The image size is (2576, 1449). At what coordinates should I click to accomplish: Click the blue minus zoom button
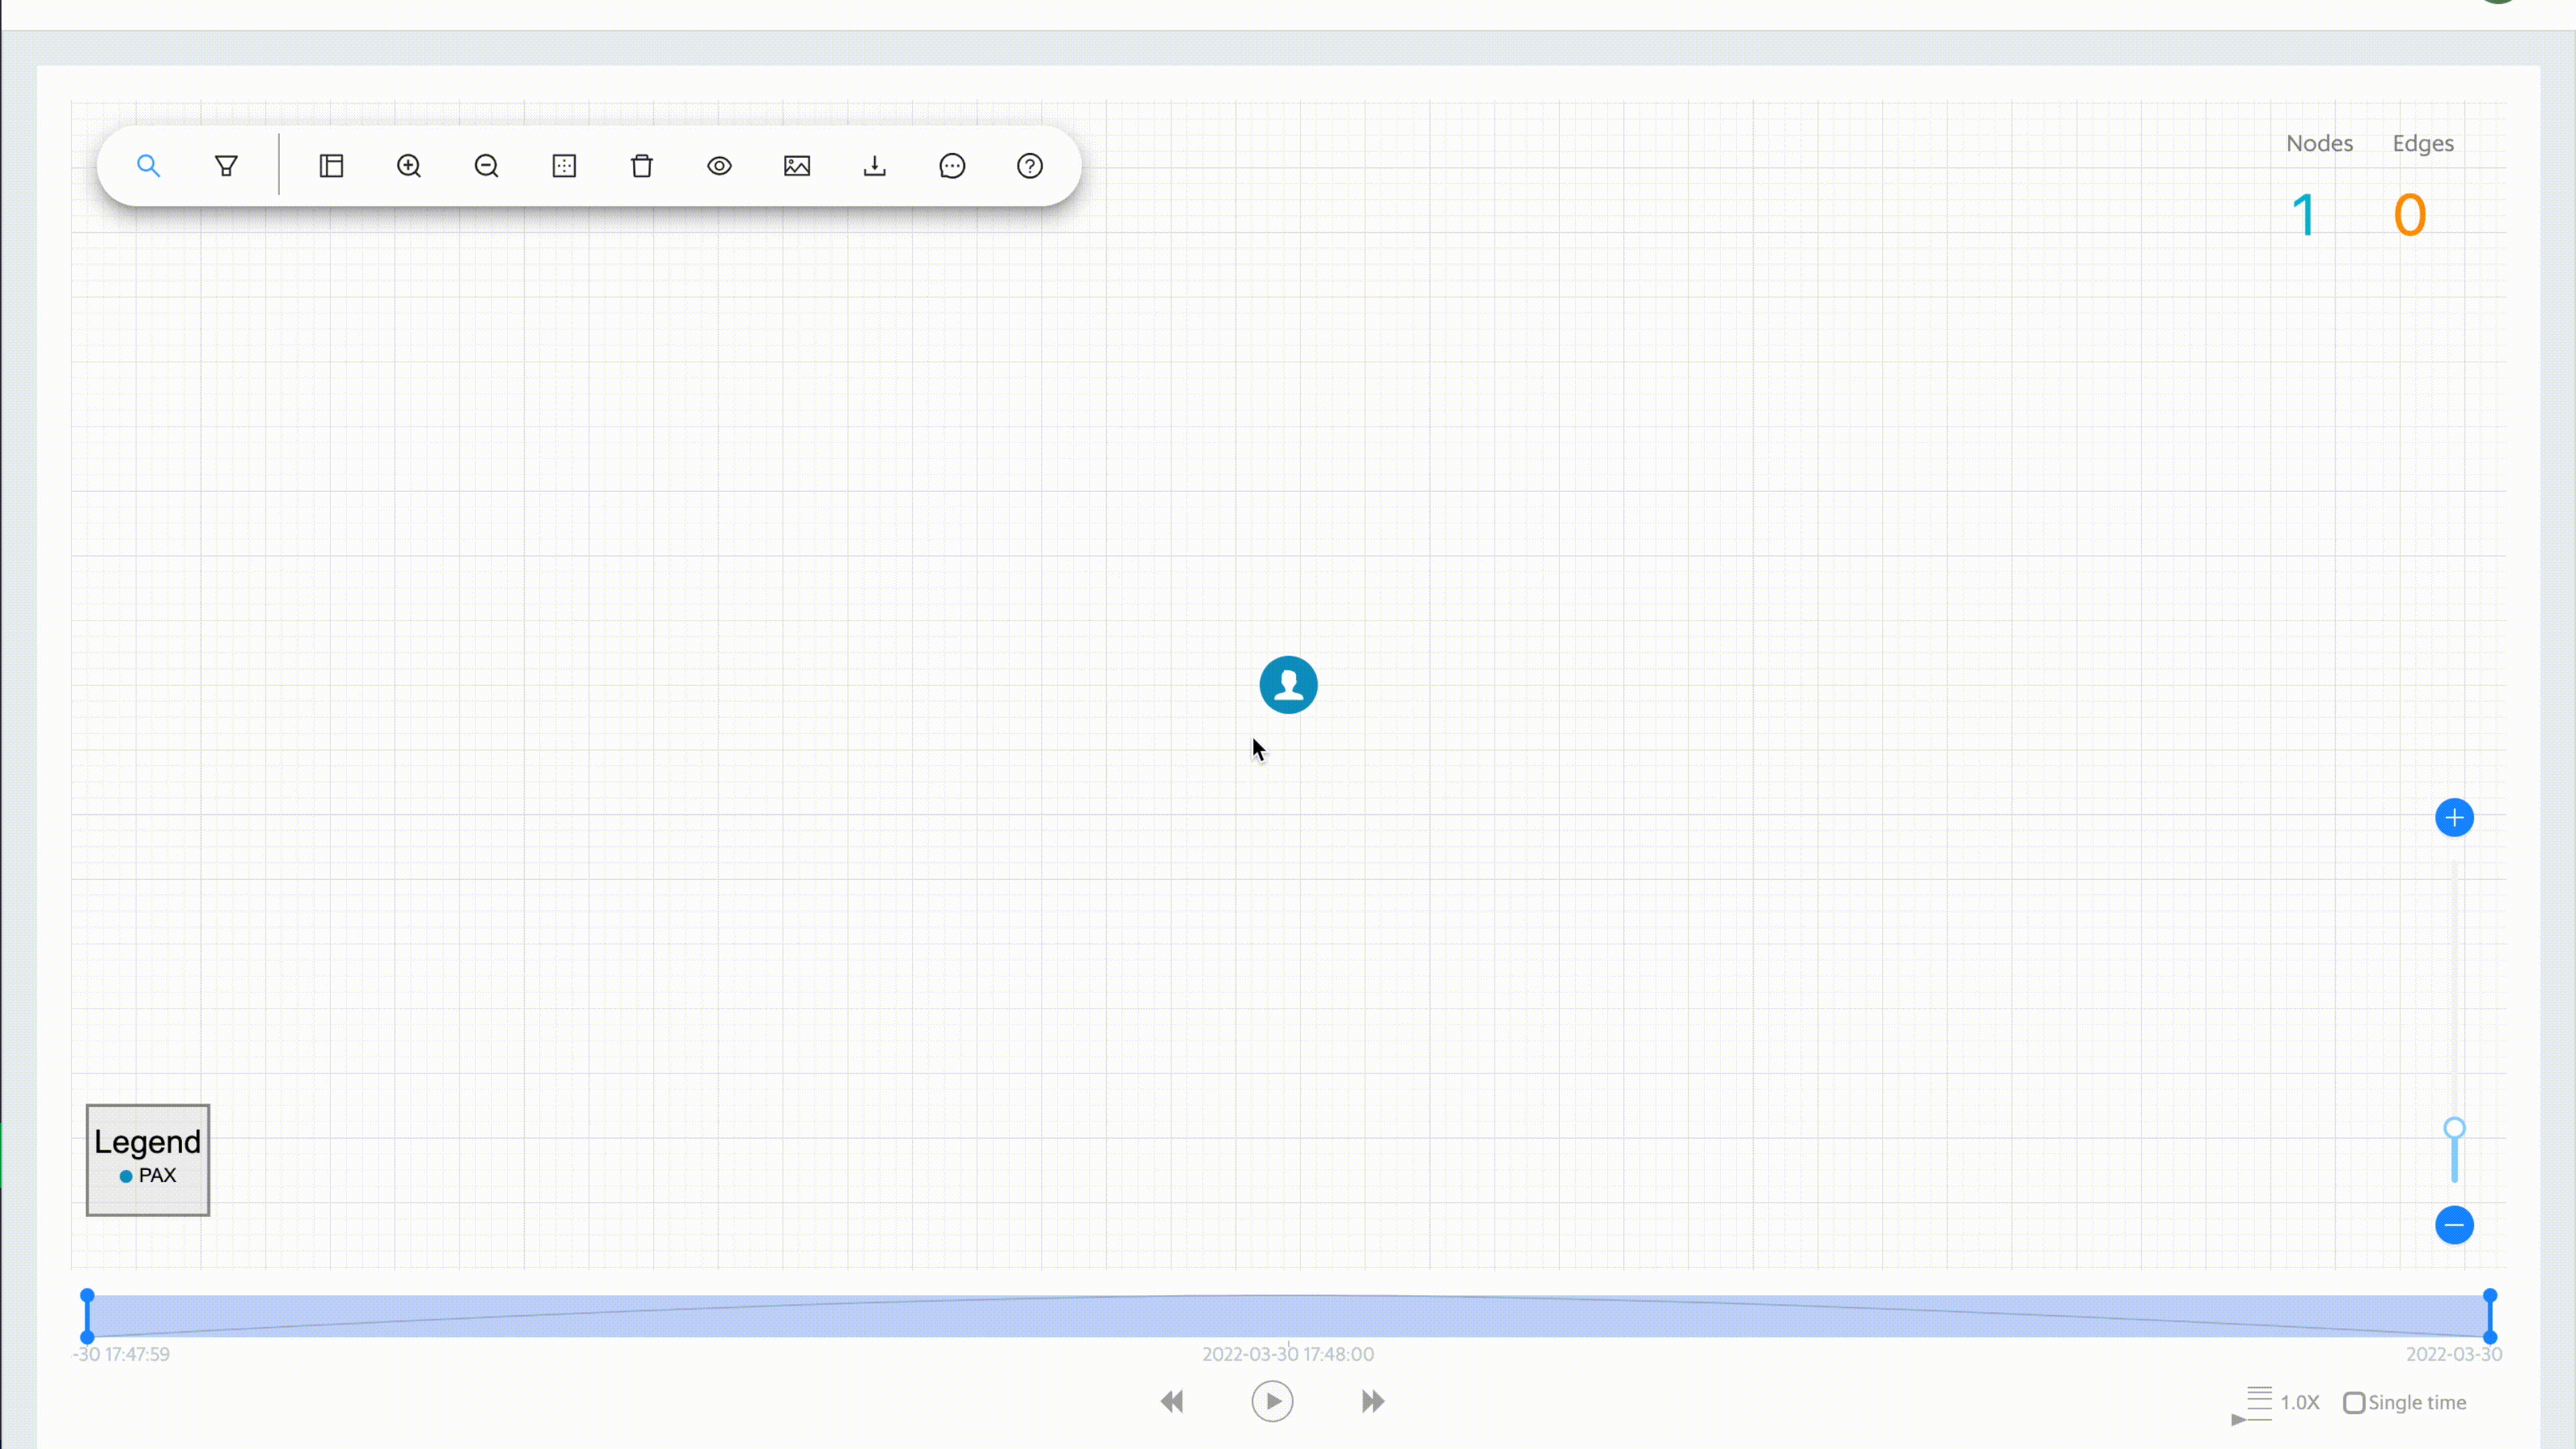coord(2454,1225)
